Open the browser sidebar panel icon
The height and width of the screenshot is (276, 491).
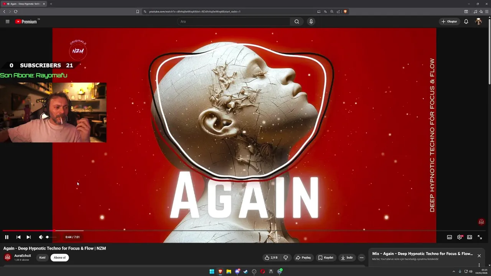pyautogui.click(x=466, y=11)
